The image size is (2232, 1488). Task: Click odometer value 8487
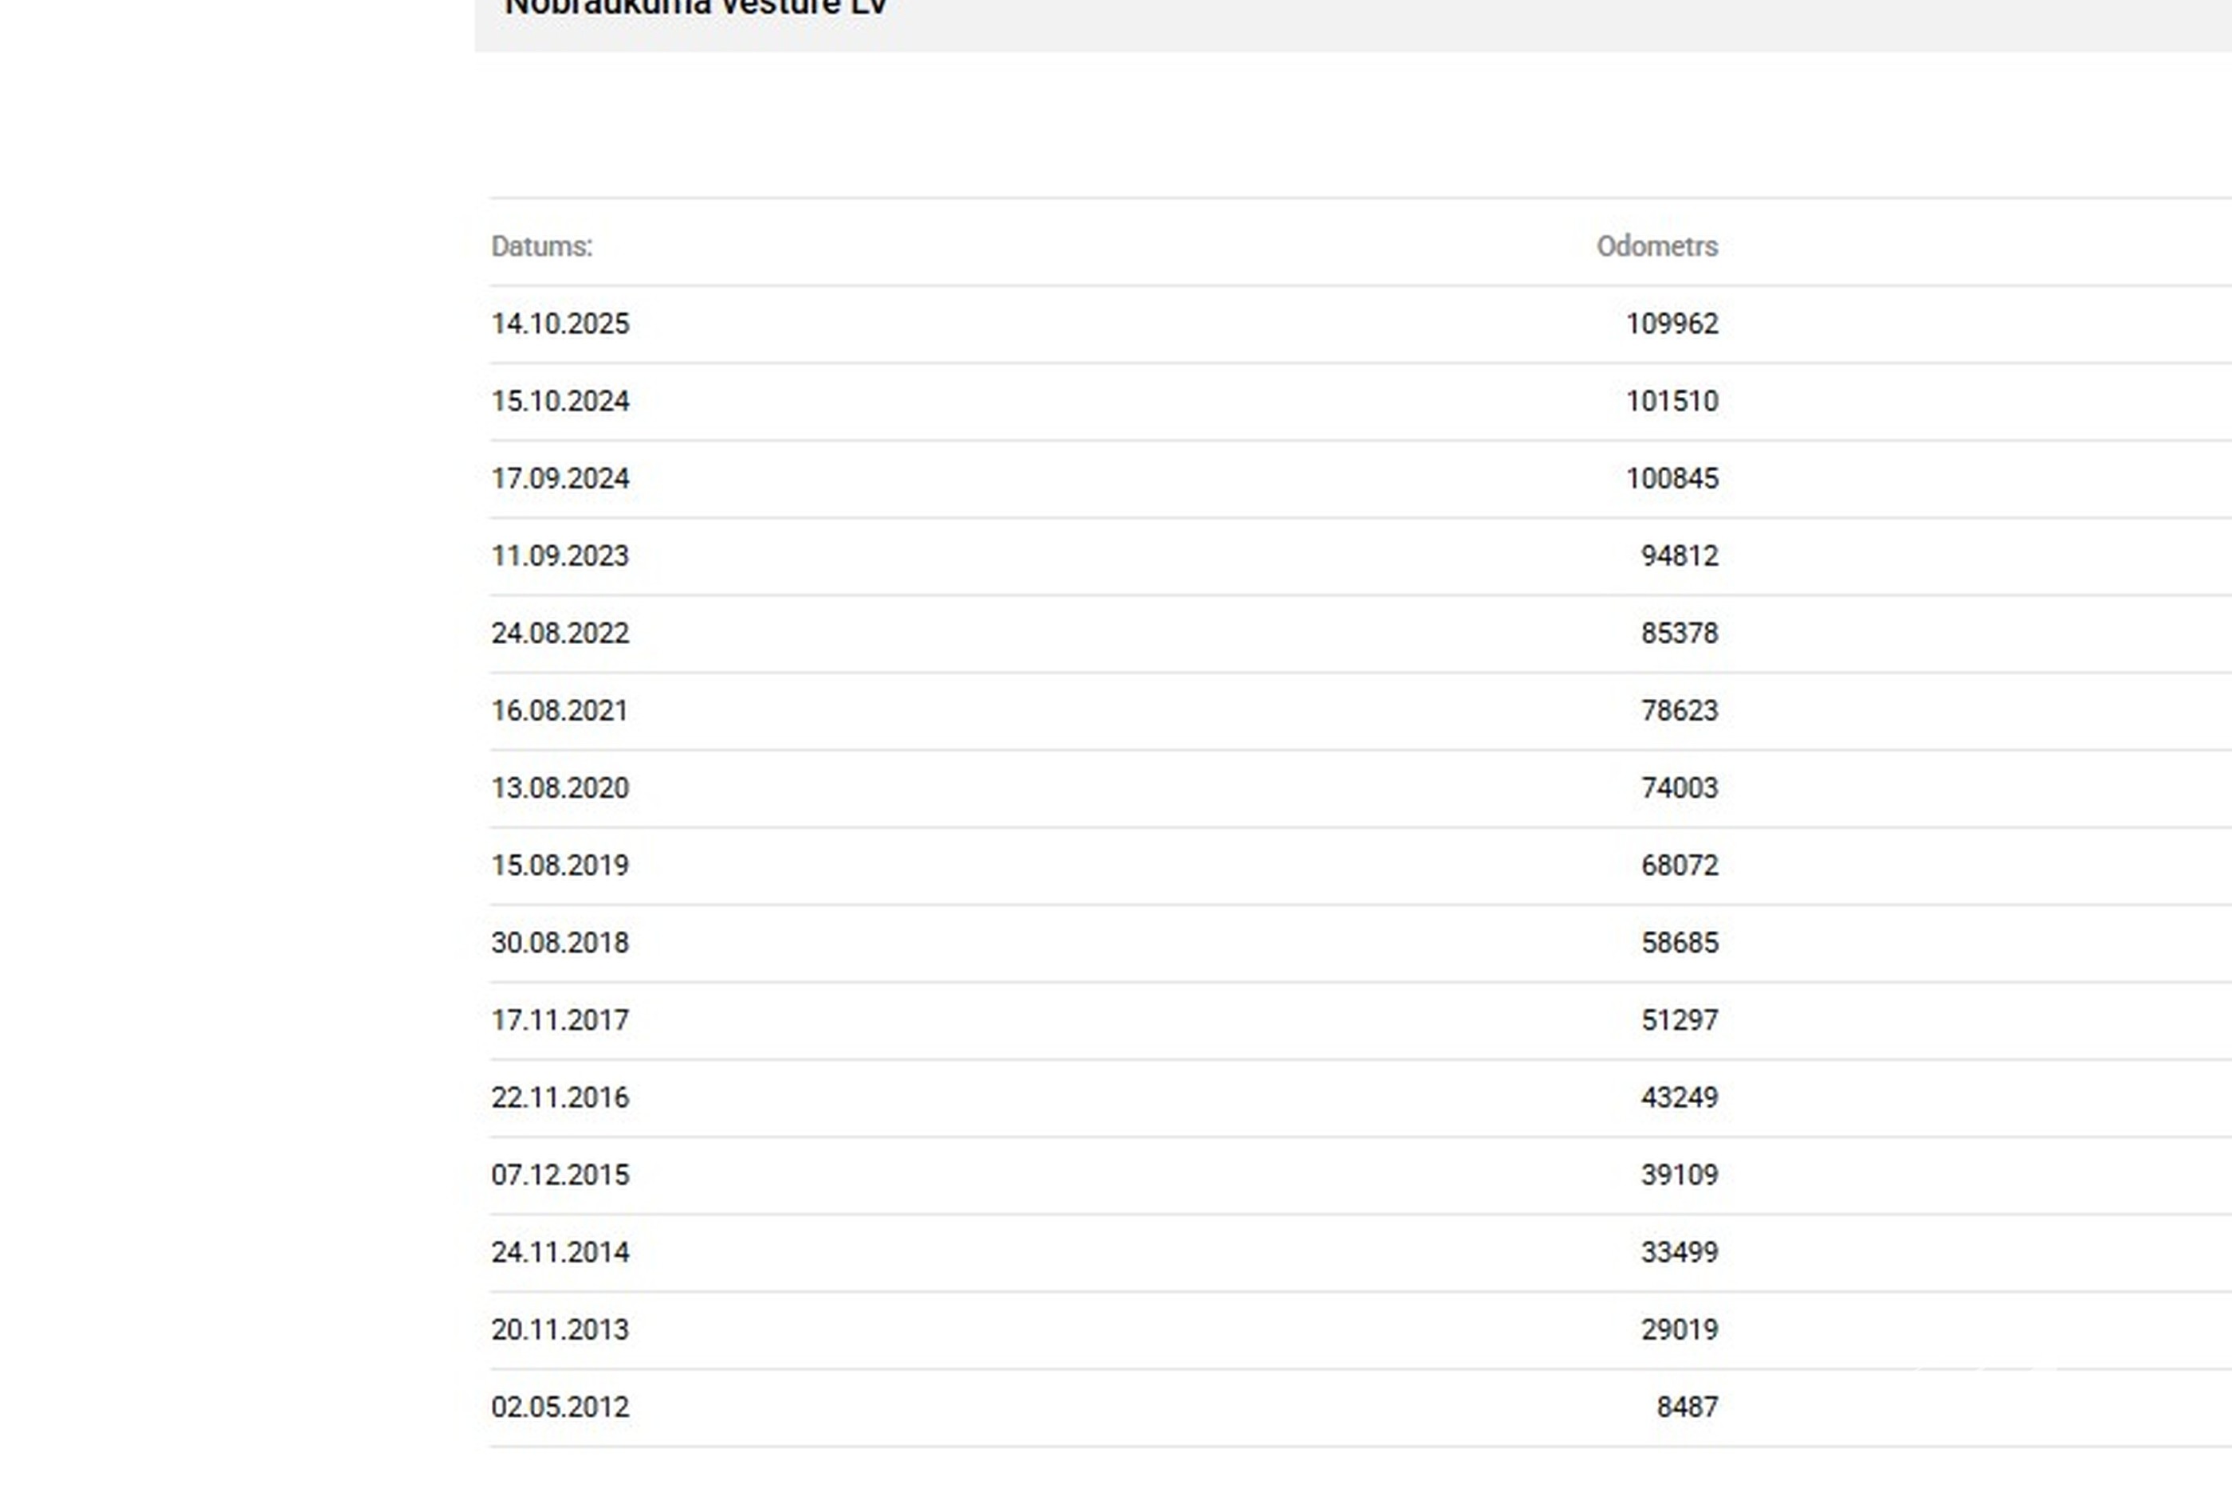click(1686, 1407)
